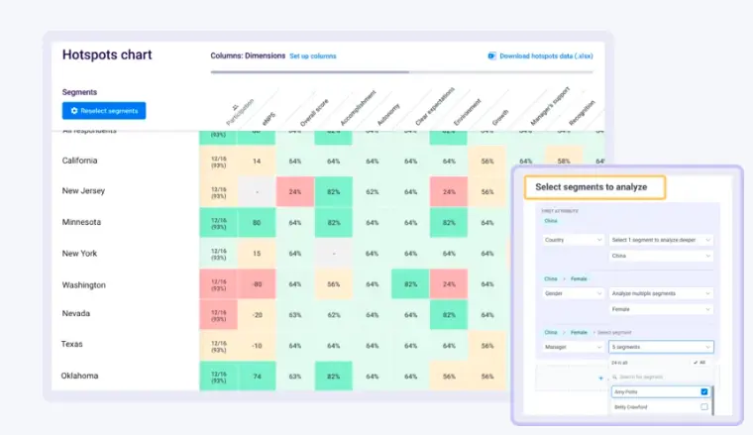753x435 pixels.
Task: Click the xlsx file icon beside Download
Action: coord(491,56)
